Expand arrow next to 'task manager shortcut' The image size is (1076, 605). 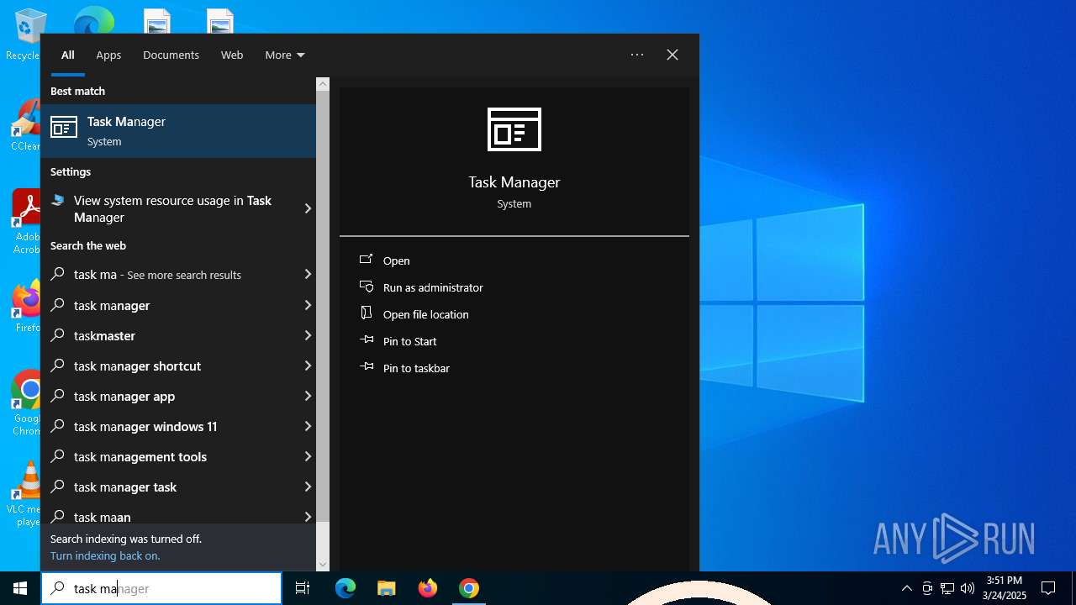click(308, 366)
